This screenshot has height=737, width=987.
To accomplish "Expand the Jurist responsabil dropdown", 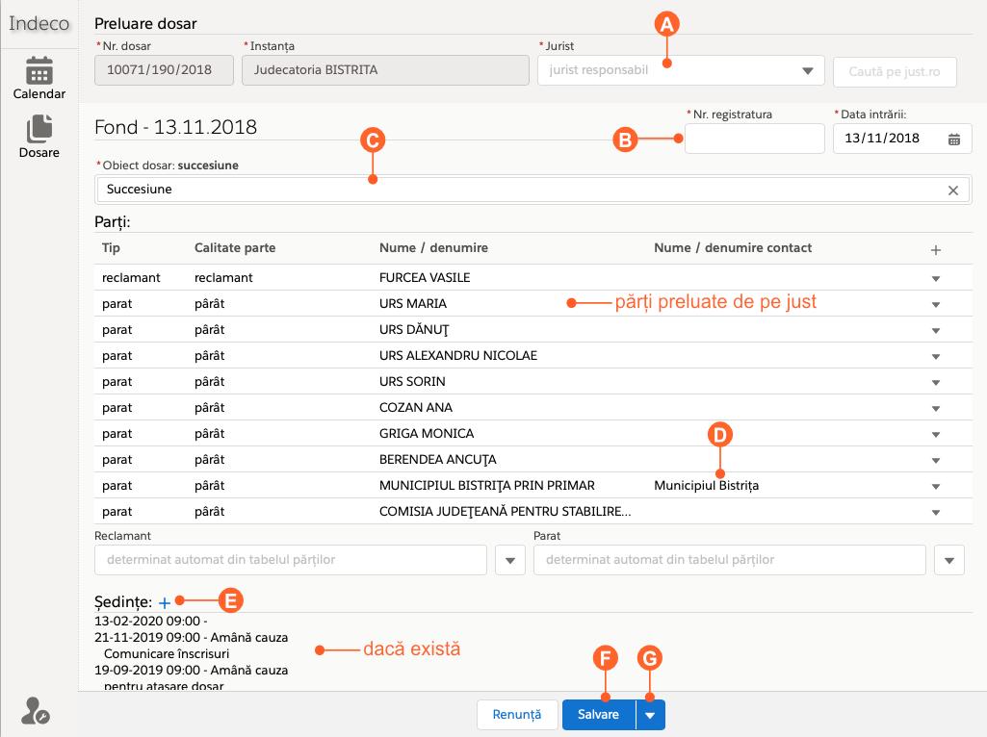I will [807, 71].
